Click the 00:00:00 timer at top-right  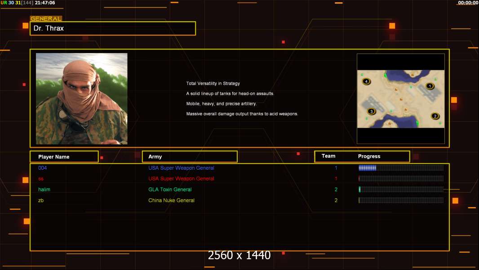[468, 3]
